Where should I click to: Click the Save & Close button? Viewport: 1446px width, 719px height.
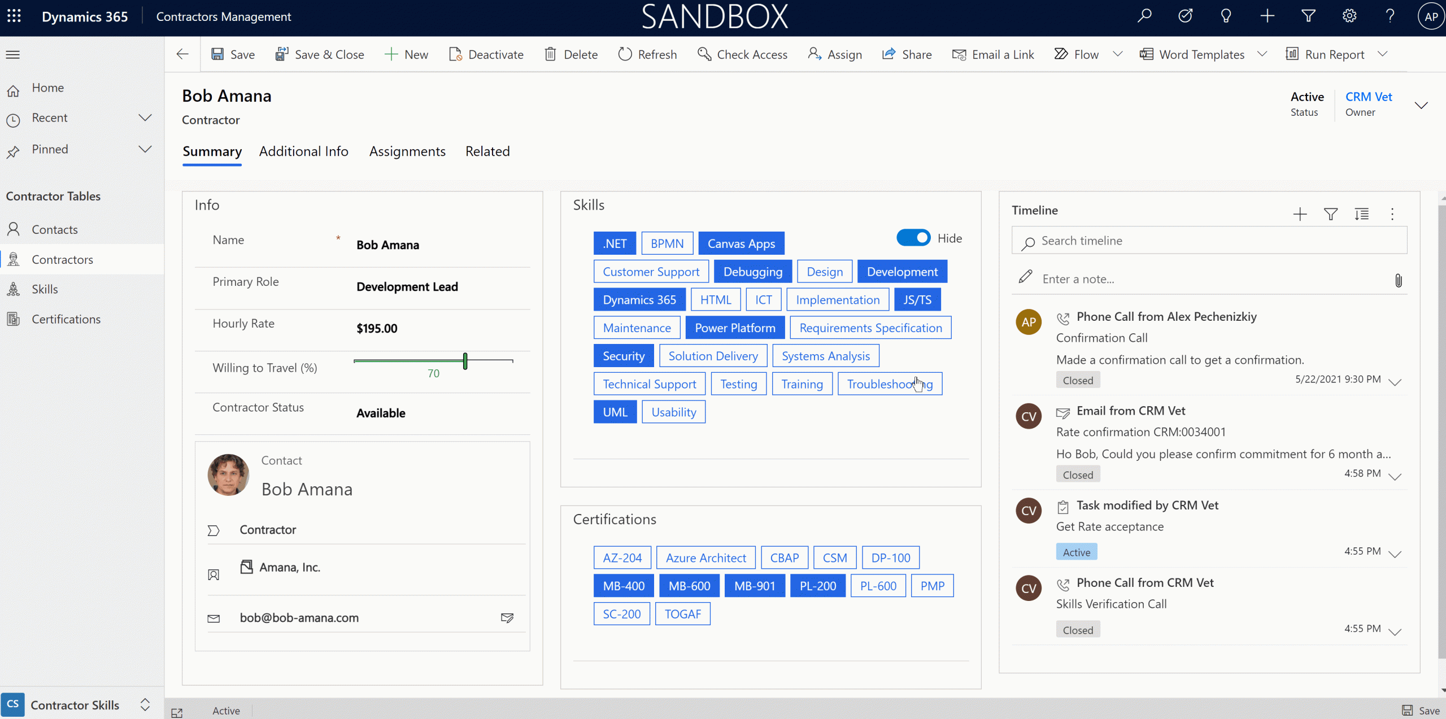[320, 54]
